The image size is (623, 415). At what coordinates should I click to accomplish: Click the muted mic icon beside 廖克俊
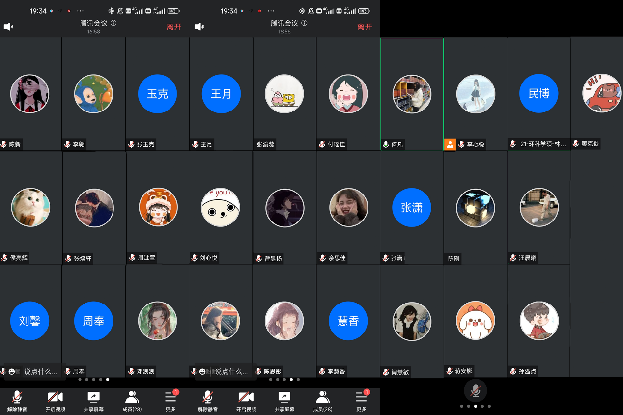point(576,144)
